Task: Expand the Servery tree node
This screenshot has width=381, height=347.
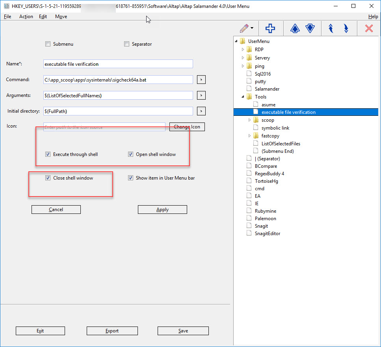Action: [243, 58]
